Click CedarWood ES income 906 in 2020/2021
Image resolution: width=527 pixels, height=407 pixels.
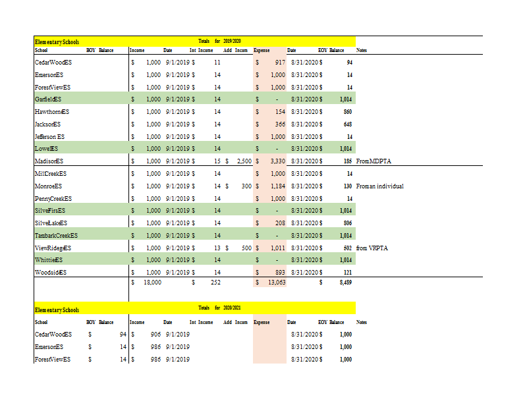pos(155,335)
